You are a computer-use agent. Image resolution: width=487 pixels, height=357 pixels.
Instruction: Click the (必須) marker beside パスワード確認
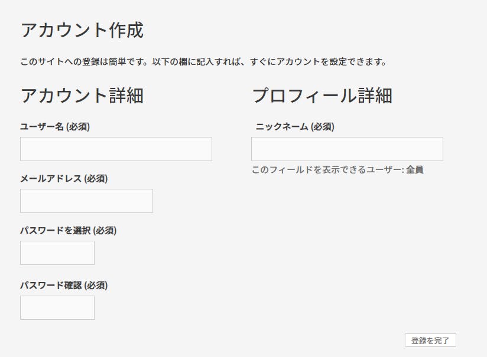click(x=96, y=285)
